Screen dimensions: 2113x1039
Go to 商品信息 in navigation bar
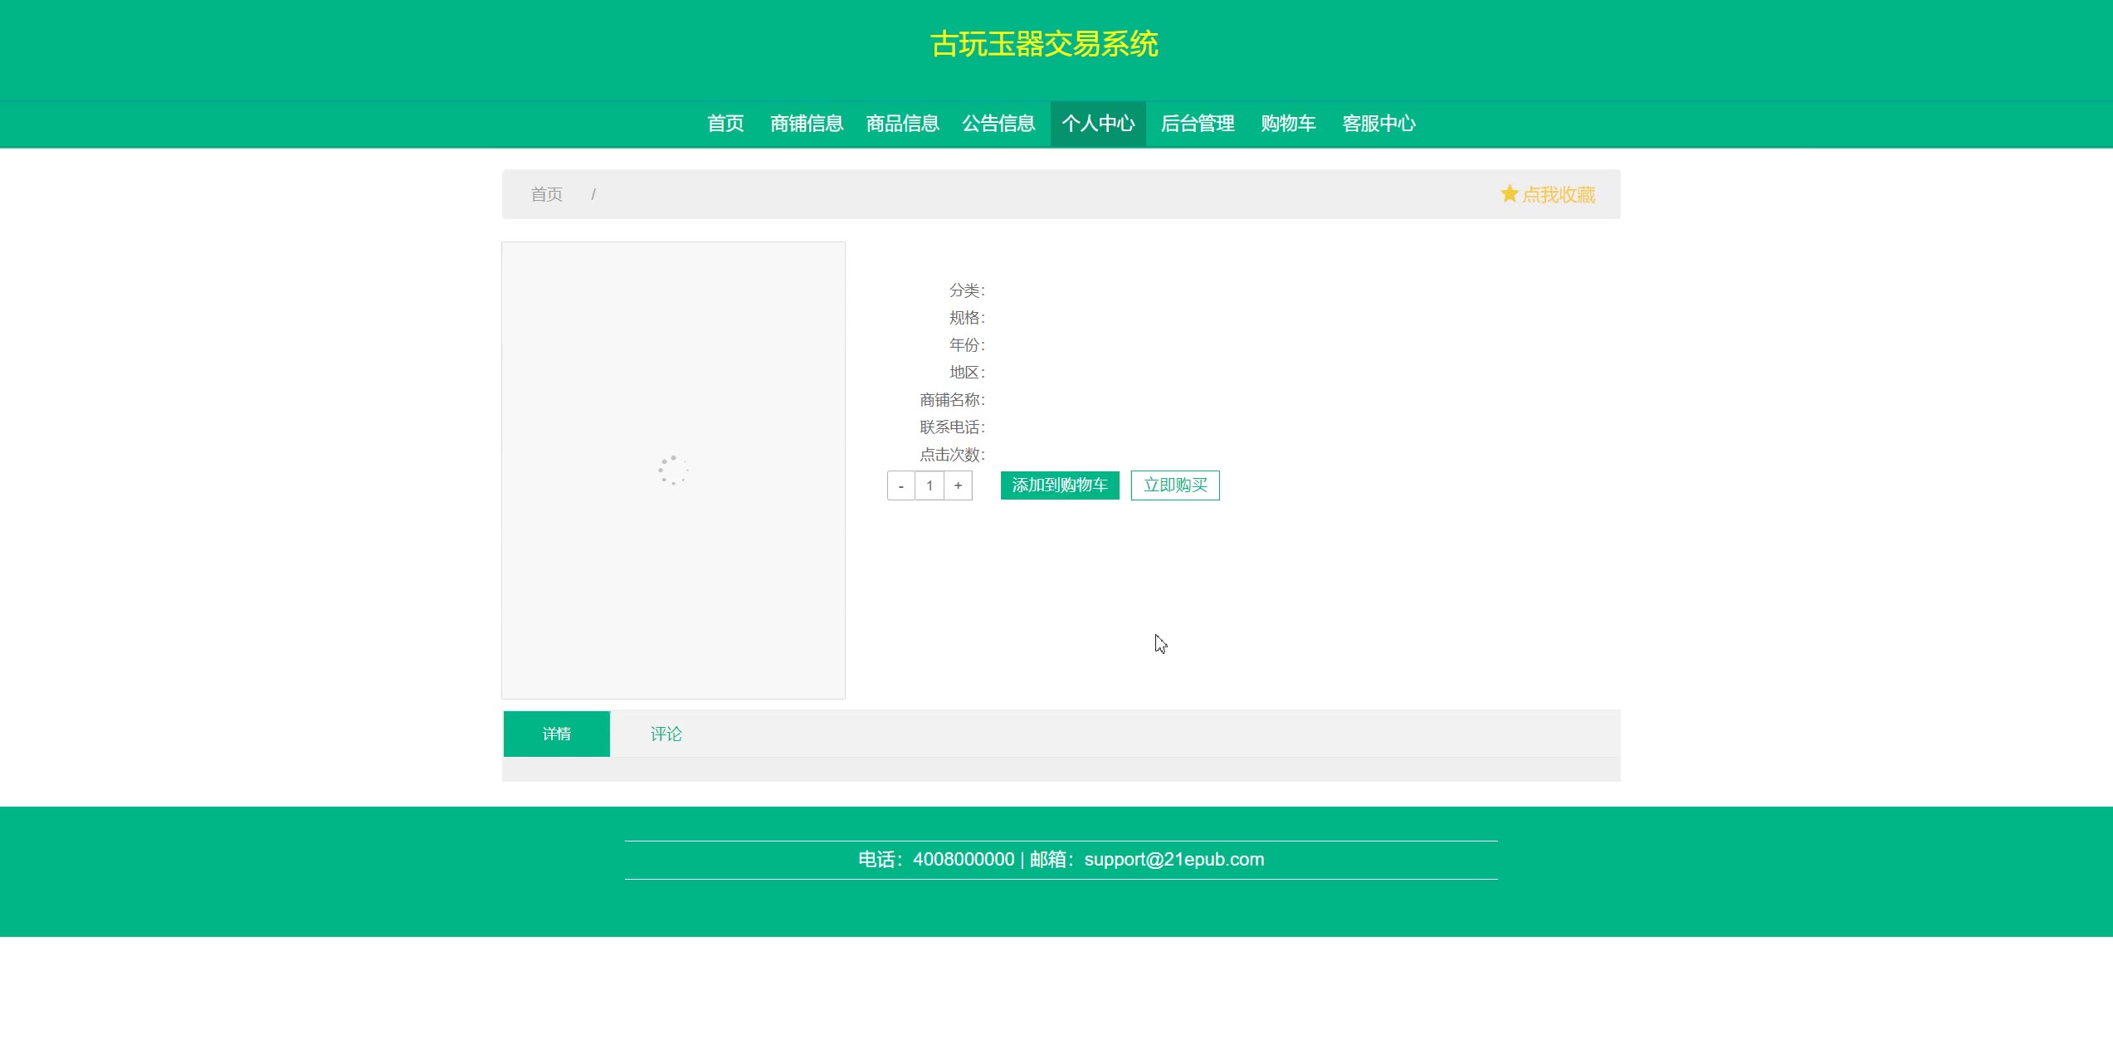(902, 124)
